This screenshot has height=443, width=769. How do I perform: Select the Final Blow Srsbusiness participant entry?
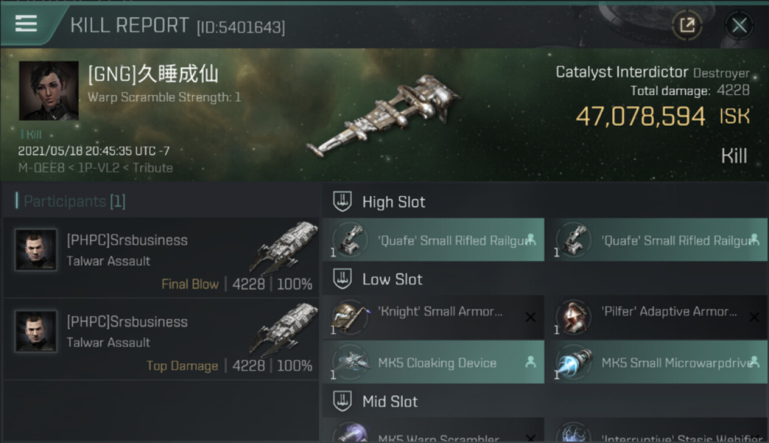(x=161, y=257)
